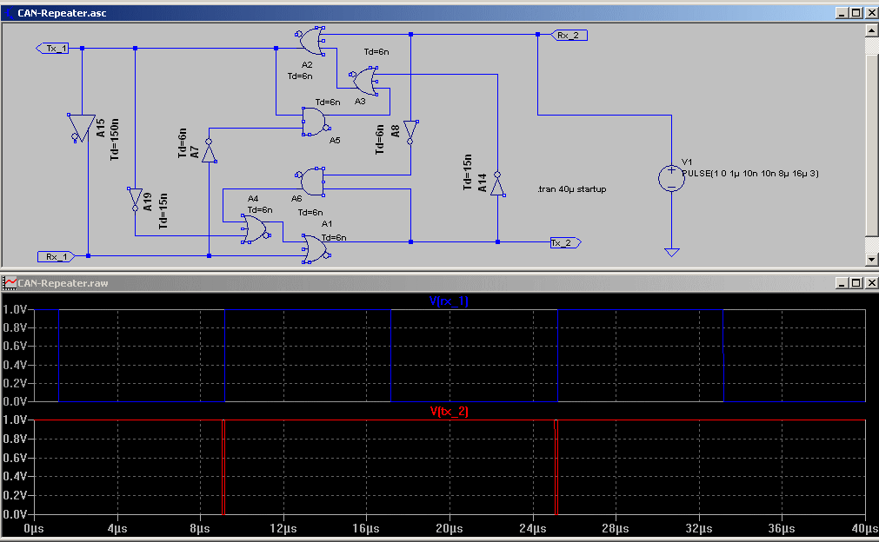Select the Rx_2 net label flag
Image resolution: width=879 pixels, height=542 pixels.
569,36
